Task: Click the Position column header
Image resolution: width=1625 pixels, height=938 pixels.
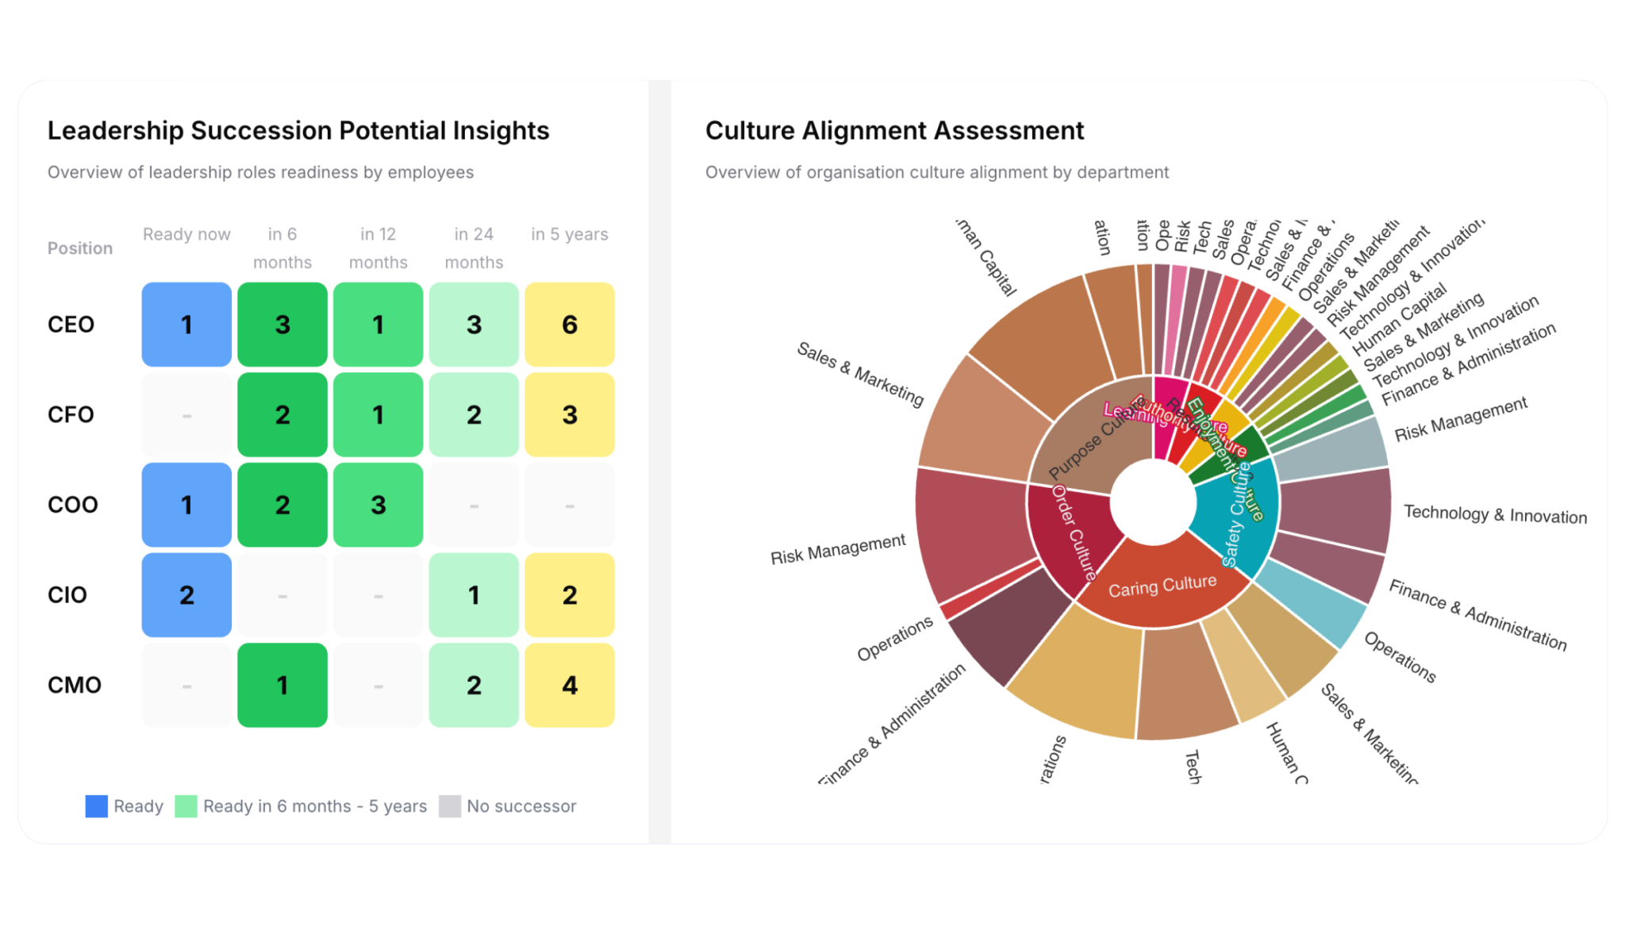Action: coord(80,248)
